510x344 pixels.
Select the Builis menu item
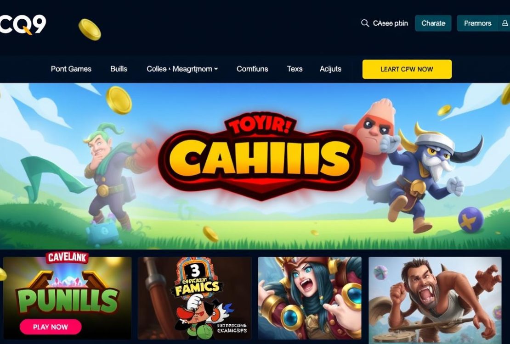(x=119, y=69)
